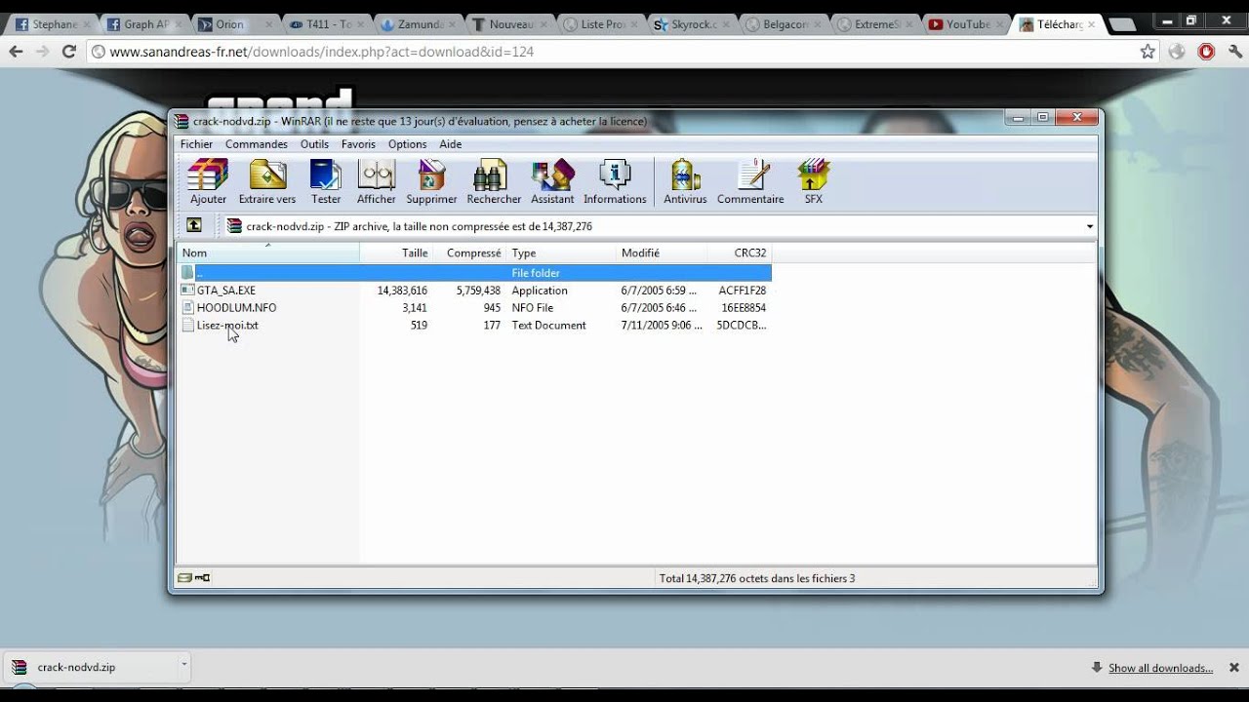Viewport: 1249px width, 702px height.
Task: Open the Outils menu
Action: 314,144
